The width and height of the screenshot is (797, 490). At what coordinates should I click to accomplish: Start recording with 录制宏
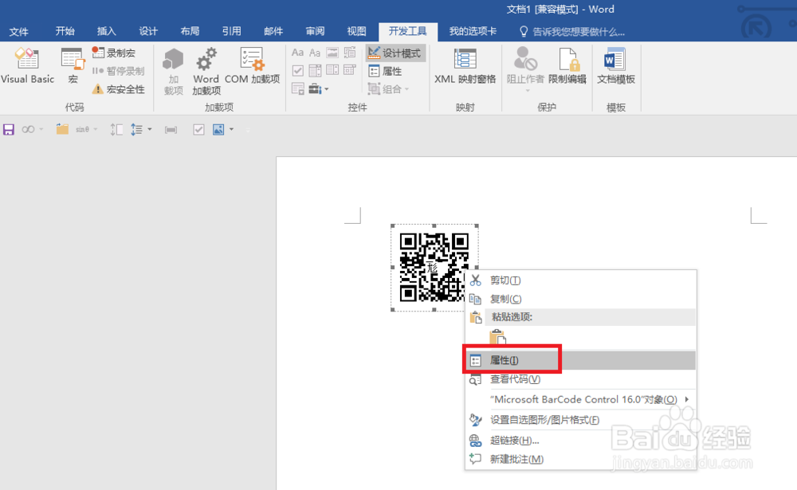[114, 53]
